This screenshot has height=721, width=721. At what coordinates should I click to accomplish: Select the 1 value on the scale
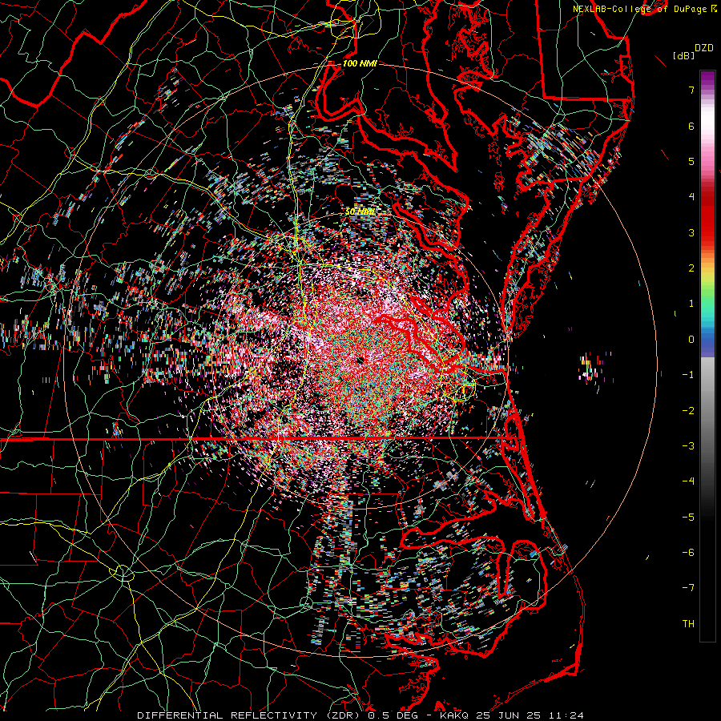[x=691, y=304]
